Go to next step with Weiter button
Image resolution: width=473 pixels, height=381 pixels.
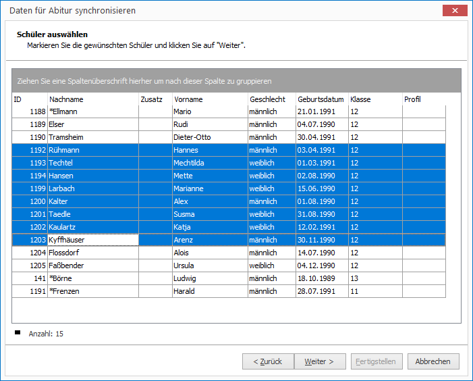(x=320, y=361)
